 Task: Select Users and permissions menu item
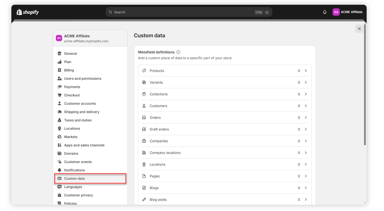coord(82,79)
